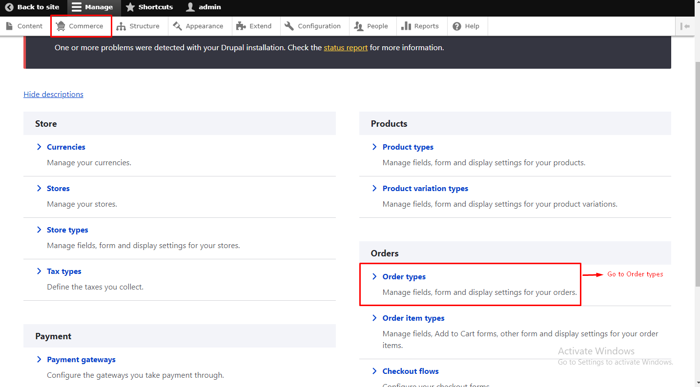The width and height of the screenshot is (700, 387).
Task: Click the Appearance brush icon
Action: click(177, 26)
